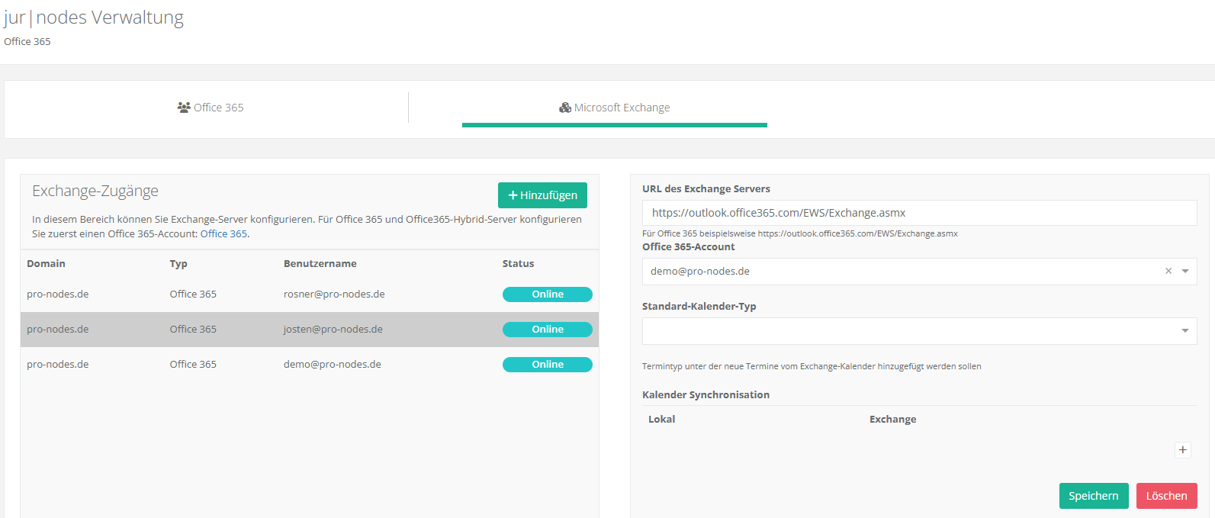Follow the Office 365 link in description
This screenshot has height=518, width=1215.
[x=223, y=234]
